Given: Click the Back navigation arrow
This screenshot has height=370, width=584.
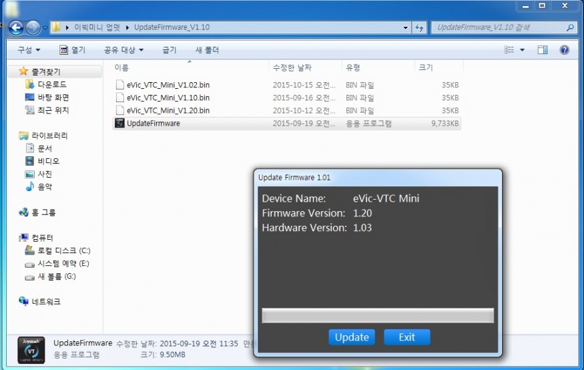Looking at the screenshot, I should [15, 27].
